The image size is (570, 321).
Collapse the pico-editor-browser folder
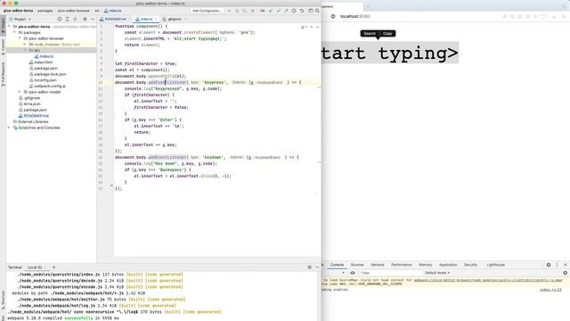coord(20,38)
